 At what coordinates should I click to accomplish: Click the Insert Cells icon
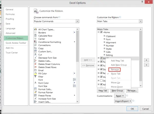(x=35, y=102)
